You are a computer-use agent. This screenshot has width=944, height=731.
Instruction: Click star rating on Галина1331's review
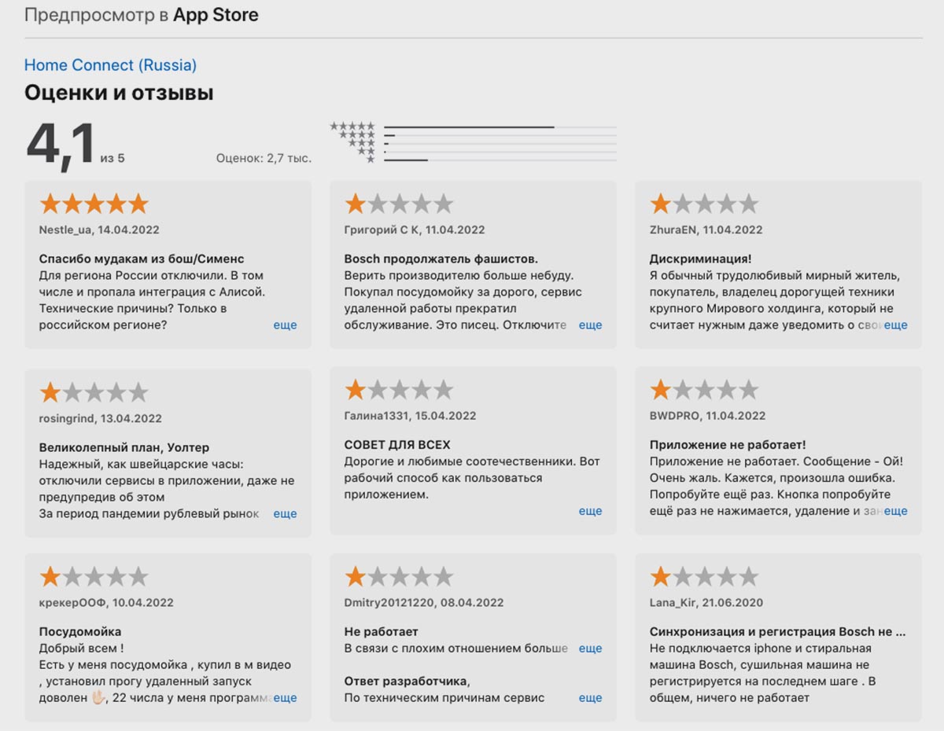pyautogui.click(x=399, y=389)
